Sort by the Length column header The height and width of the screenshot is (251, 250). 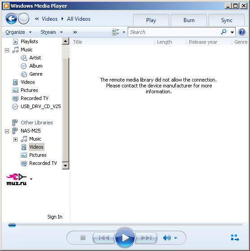[x=170, y=42]
